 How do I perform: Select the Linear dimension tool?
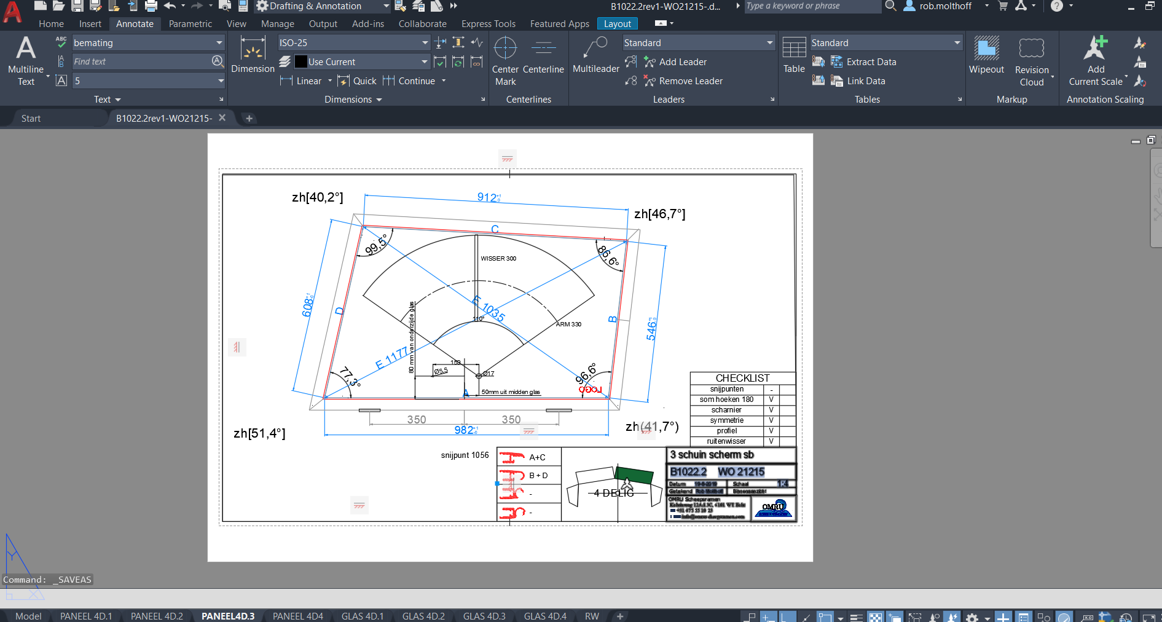pos(300,81)
